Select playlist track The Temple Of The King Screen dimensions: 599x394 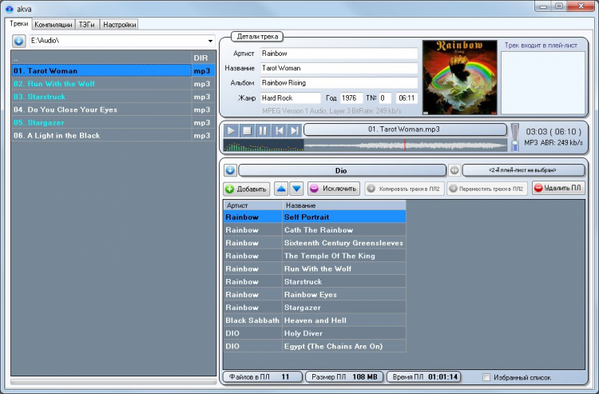pyautogui.click(x=315, y=256)
